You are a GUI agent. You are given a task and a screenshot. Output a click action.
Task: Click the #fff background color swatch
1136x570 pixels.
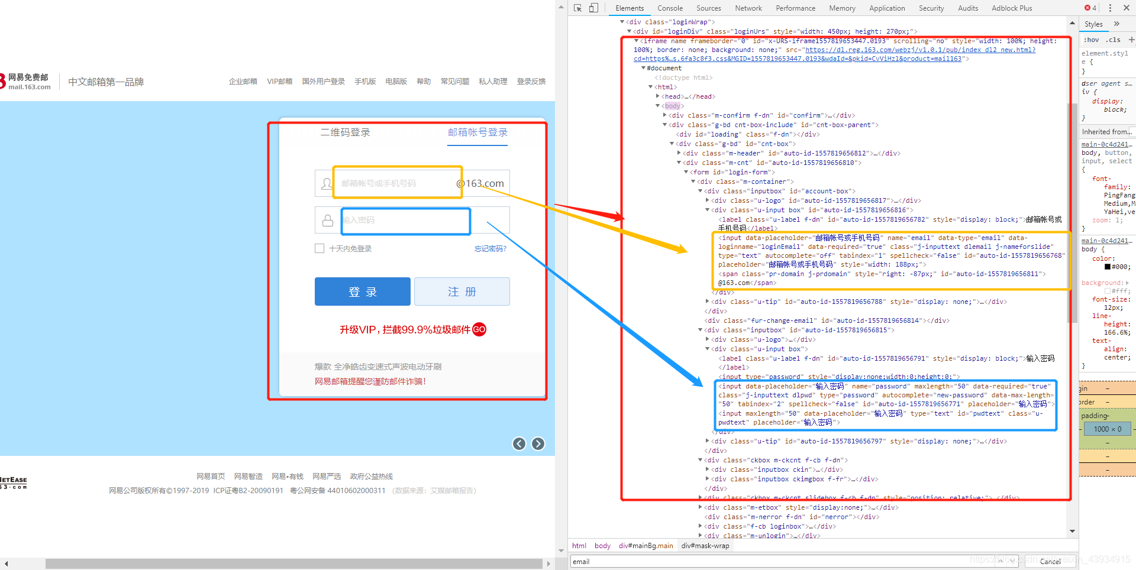[x=1108, y=291]
